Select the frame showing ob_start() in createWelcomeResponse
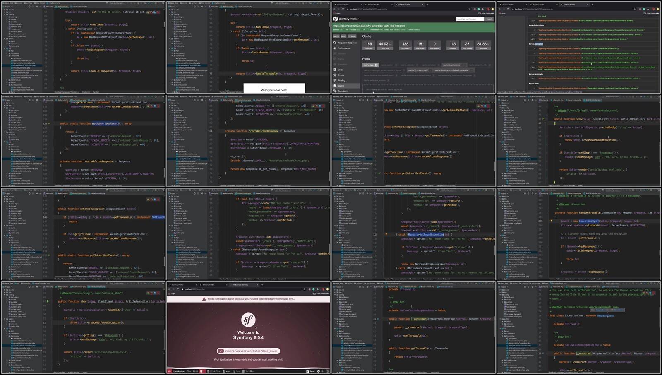Screen dimensions: 662x375 pos(248,140)
